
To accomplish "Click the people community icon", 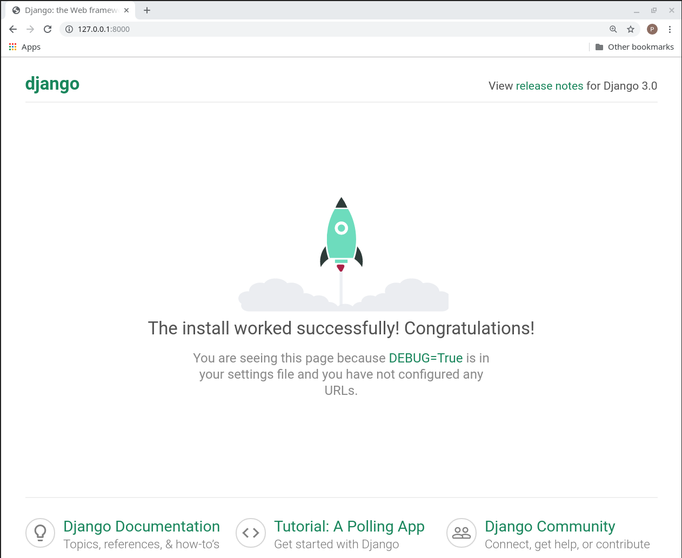I will pos(462,533).
